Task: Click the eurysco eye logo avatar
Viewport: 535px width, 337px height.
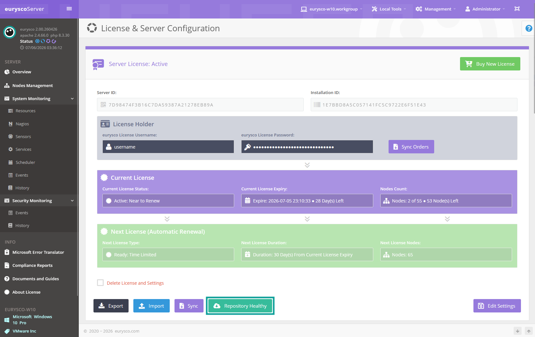Action: (10, 32)
